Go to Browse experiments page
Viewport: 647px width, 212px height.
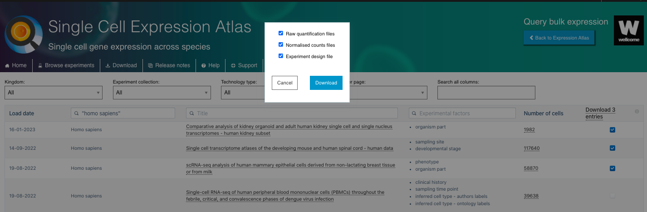tap(66, 65)
